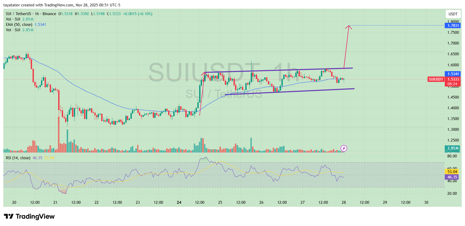This screenshot has height=226, width=465.
Task: Toggle the EMA (50, close) indicator legend
Action: [19, 25]
